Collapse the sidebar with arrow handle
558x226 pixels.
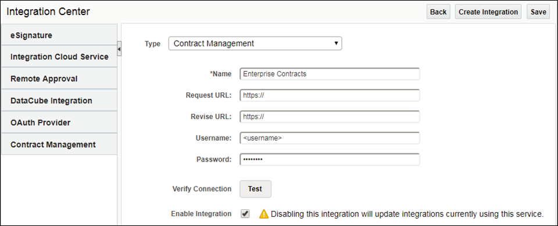click(x=119, y=49)
